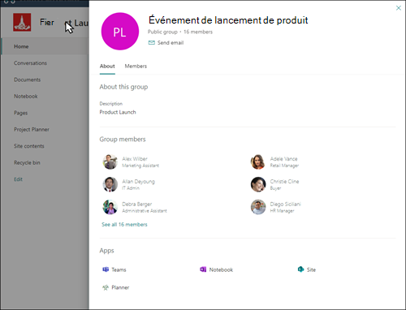
Task: Click IT Admin job title
Action: click(131, 188)
